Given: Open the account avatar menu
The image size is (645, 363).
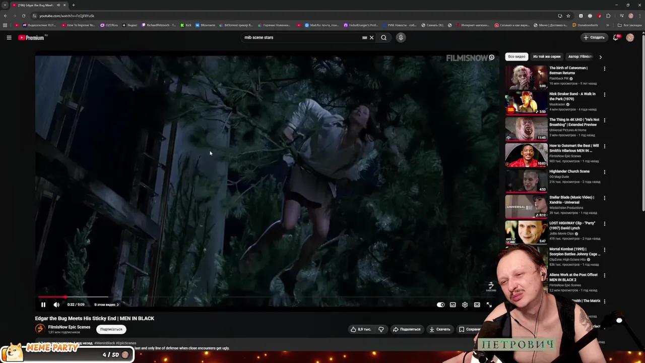Looking at the screenshot, I should (x=630, y=37).
